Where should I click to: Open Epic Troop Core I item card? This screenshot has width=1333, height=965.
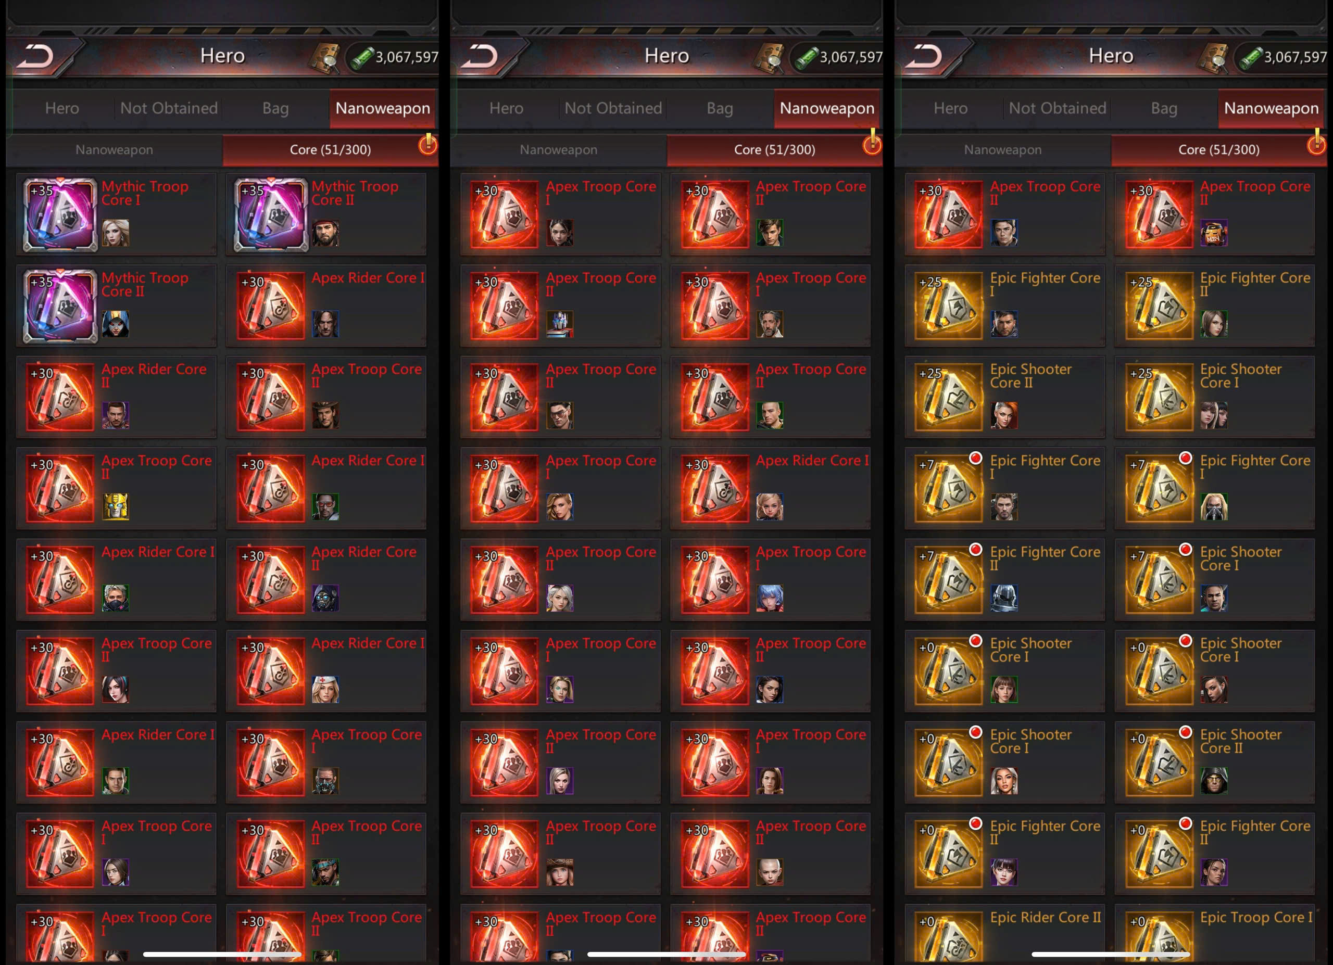pos(1214,934)
